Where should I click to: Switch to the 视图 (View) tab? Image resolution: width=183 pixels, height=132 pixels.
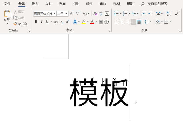coord(117,4)
